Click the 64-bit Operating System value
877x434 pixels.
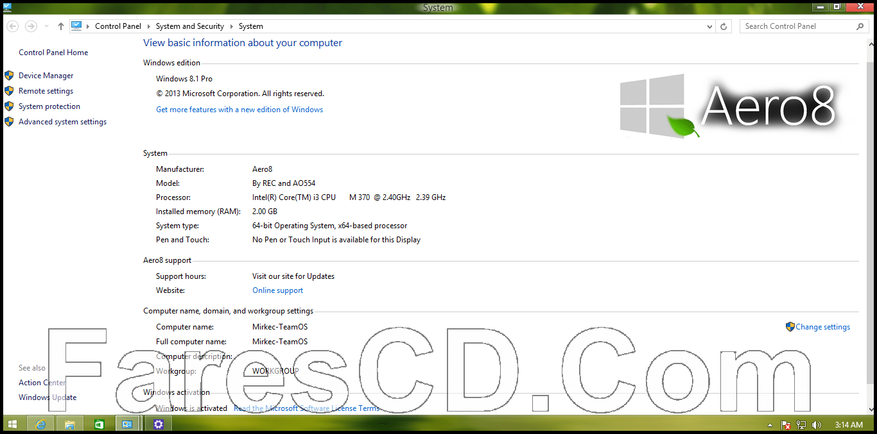[x=330, y=226]
